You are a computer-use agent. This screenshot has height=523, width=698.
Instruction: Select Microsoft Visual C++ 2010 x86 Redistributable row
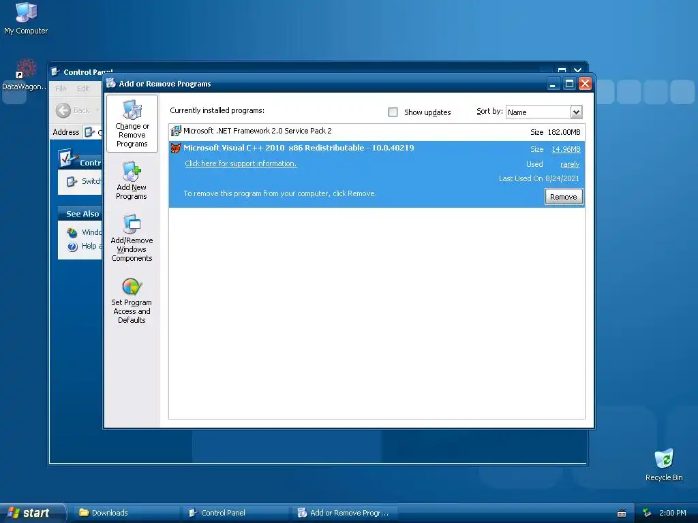pyautogui.click(x=376, y=174)
